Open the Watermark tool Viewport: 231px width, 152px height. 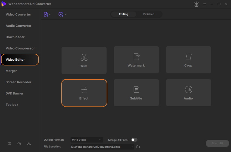pos(136,60)
